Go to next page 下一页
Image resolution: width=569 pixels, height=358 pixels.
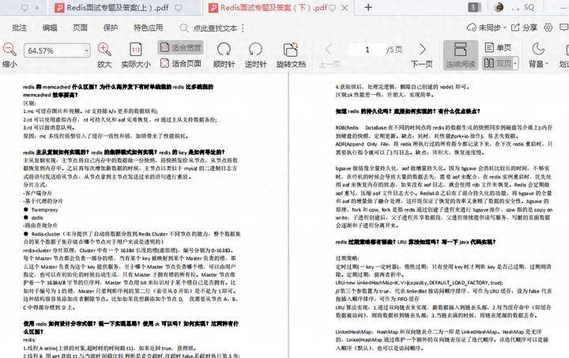[422, 55]
